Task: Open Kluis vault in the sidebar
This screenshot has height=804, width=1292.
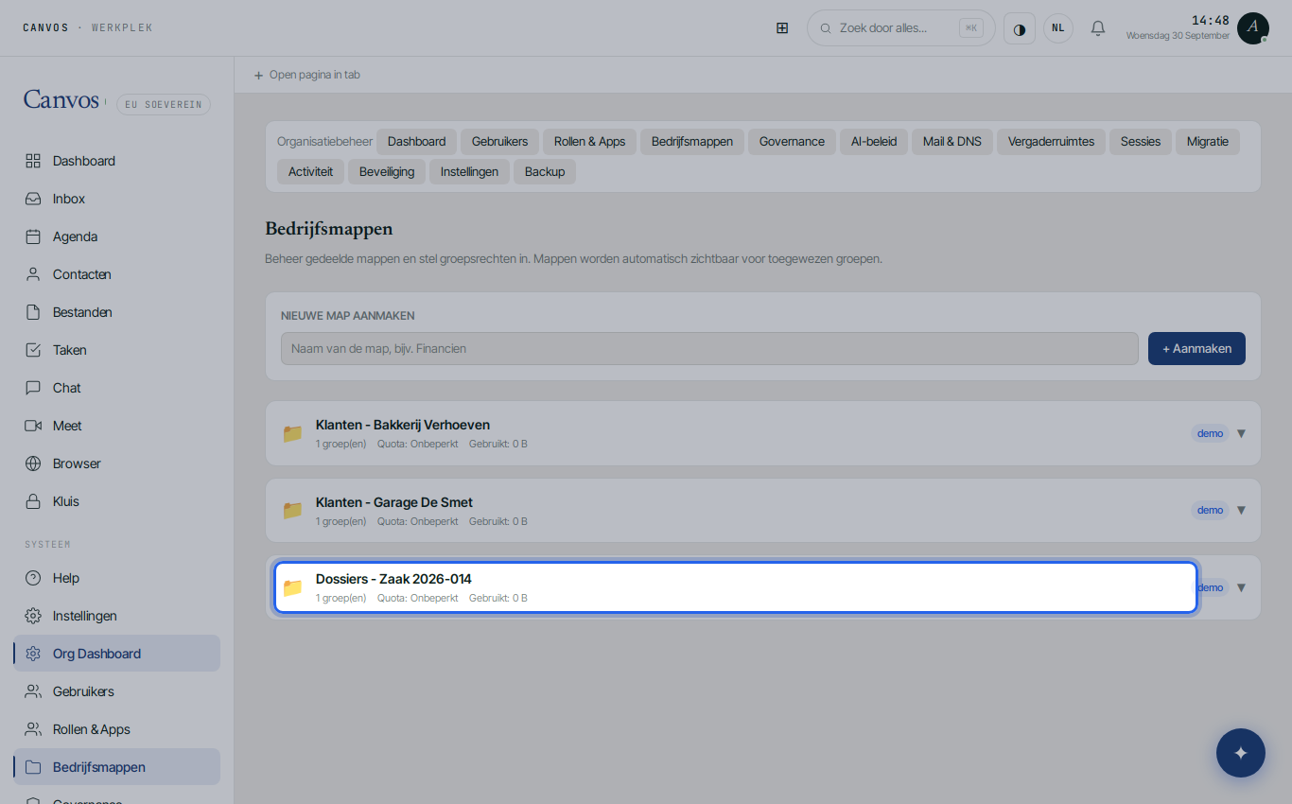Action: (x=117, y=501)
